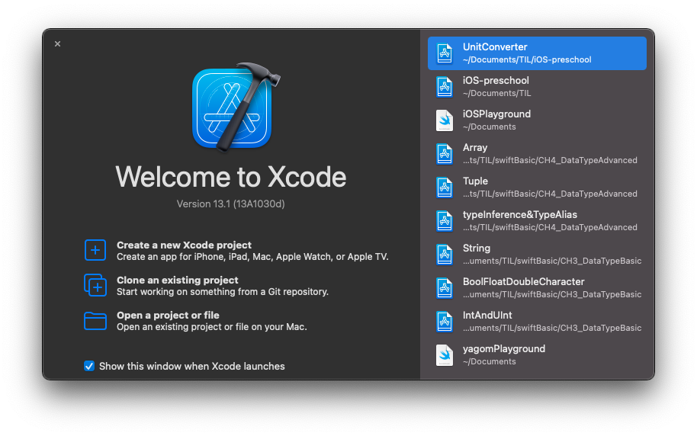Click description Create an app for iPhone, iPad
Image resolution: width=697 pixels, height=436 pixels.
point(252,257)
